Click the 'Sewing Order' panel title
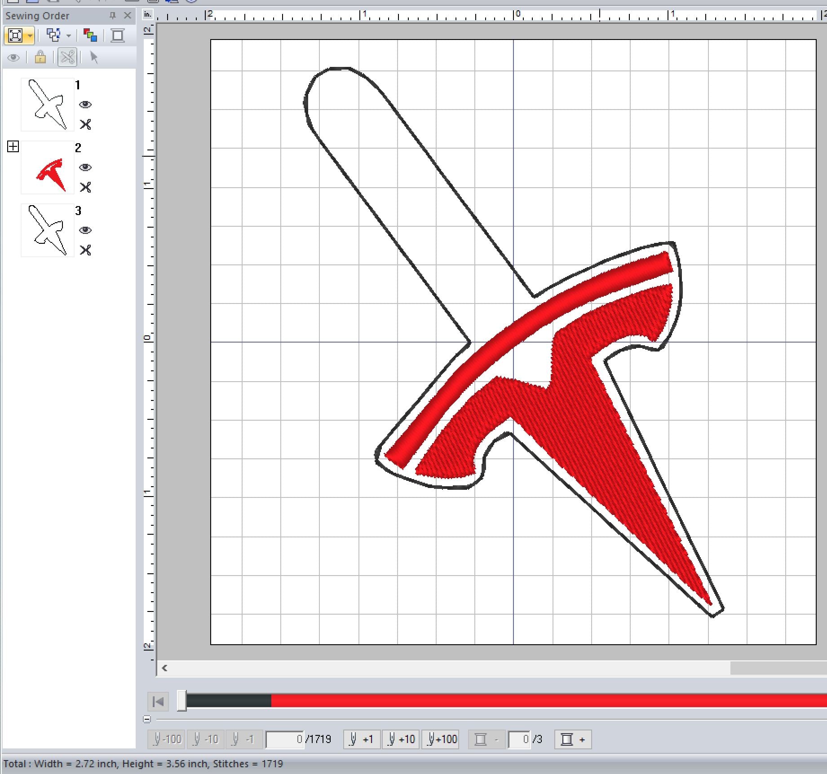Screen dimensions: 827x774 click(37, 16)
